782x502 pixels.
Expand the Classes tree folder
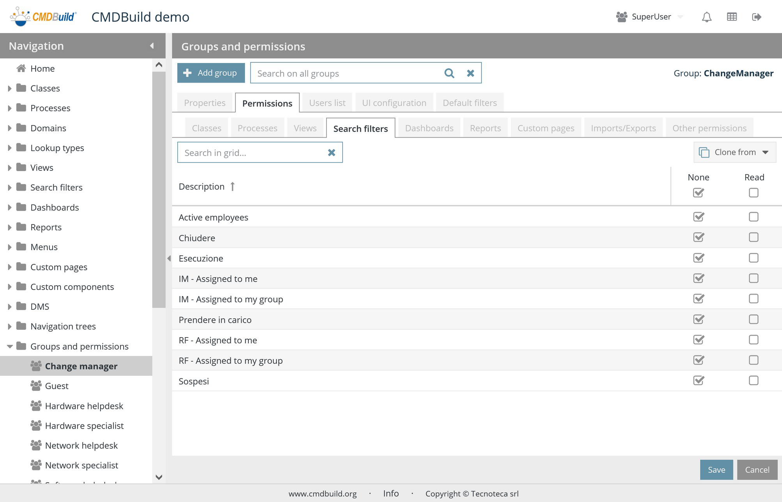point(9,88)
